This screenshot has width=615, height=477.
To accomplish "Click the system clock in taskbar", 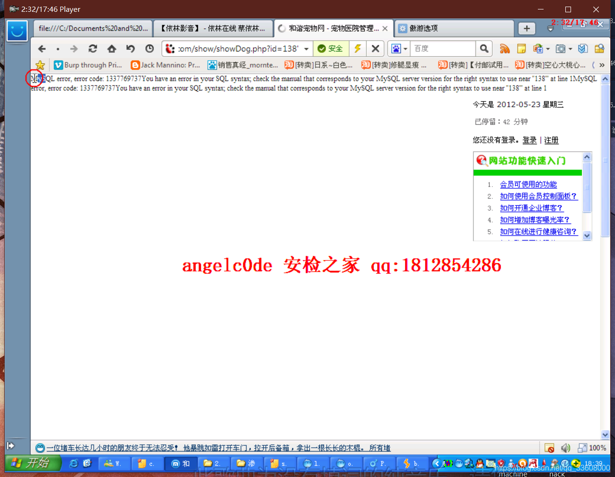I will point(593,463).
